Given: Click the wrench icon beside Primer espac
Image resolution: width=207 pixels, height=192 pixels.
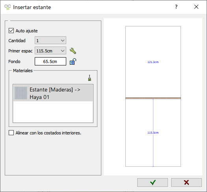Looking at the screenshot, I should click(73, 51).
